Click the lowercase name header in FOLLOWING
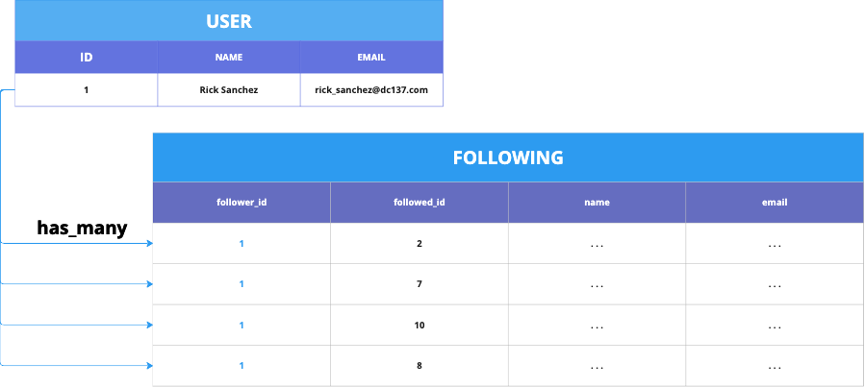Screen dimensions: 865x387 coord(597,203)
